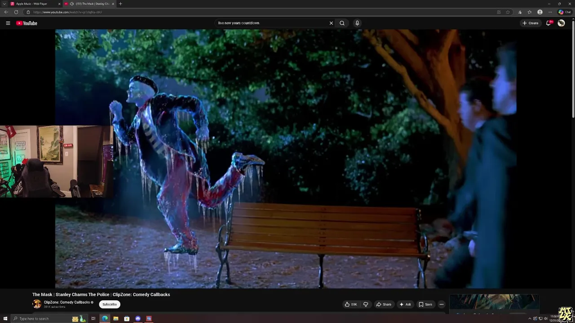The height and width of the screenshot is (323, 575).
Task: Open Task View on the taskbar
Action: point(93,319)
